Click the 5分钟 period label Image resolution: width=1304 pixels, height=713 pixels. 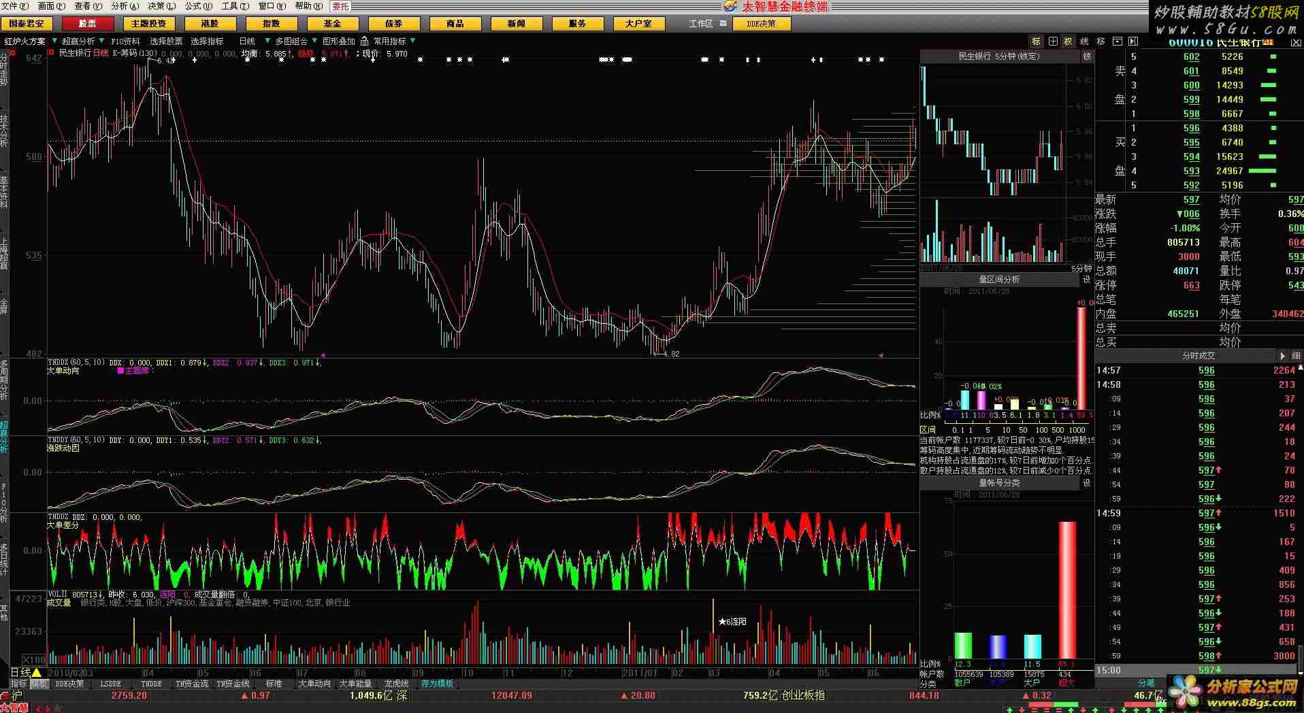point(1081,269)
